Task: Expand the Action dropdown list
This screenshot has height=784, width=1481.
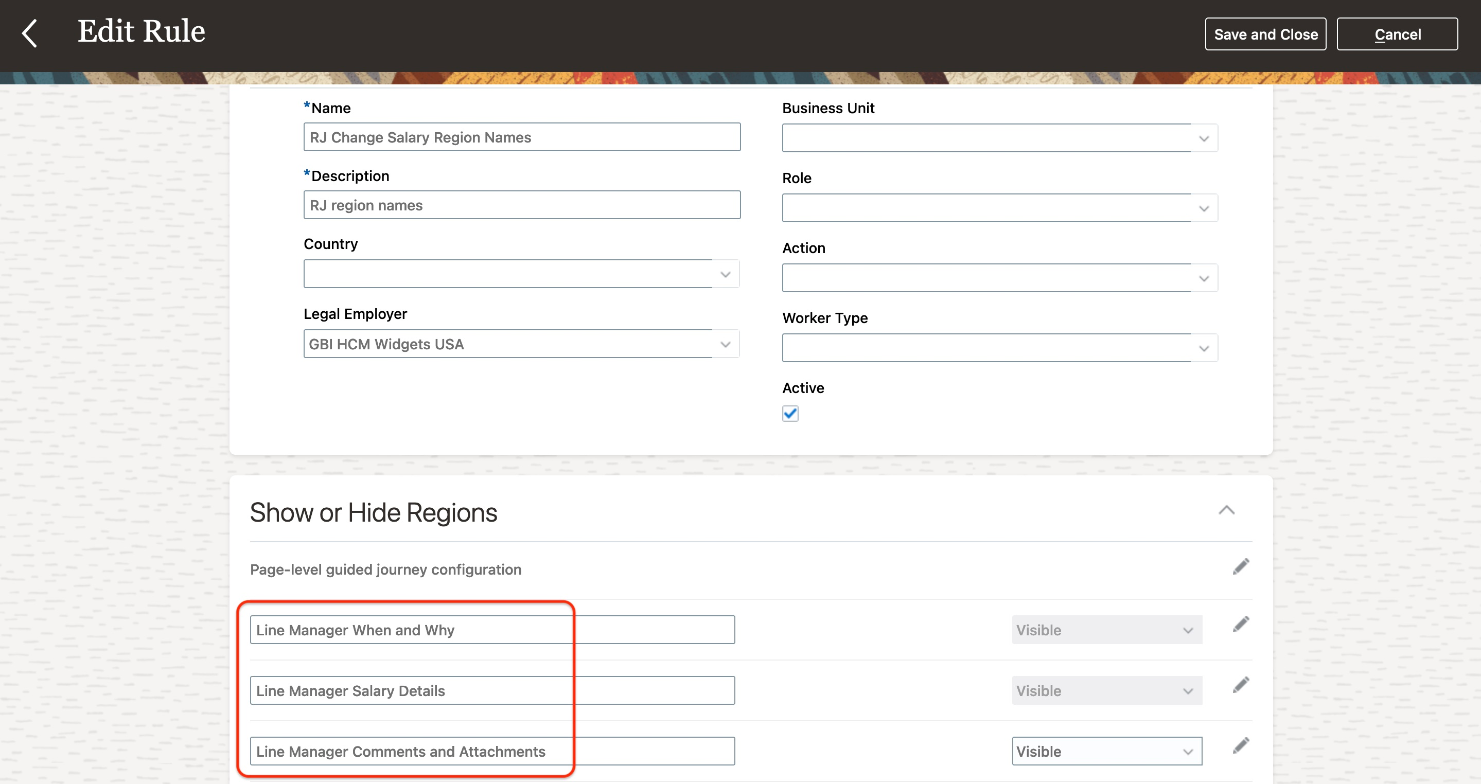Action: tap(1203, 279)
